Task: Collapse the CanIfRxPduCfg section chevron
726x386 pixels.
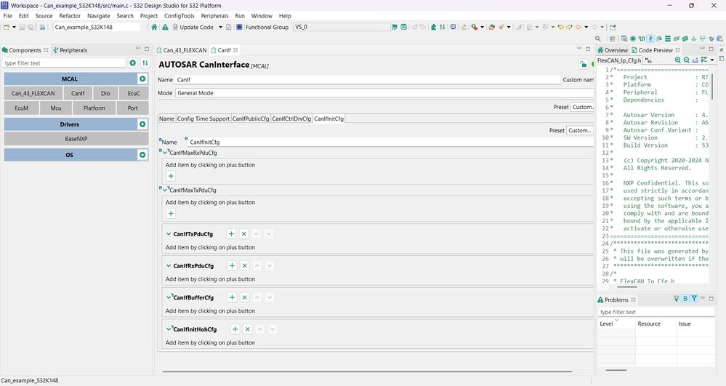Action: (169, 266)
